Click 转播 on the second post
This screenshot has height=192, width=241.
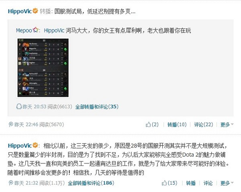191,183
